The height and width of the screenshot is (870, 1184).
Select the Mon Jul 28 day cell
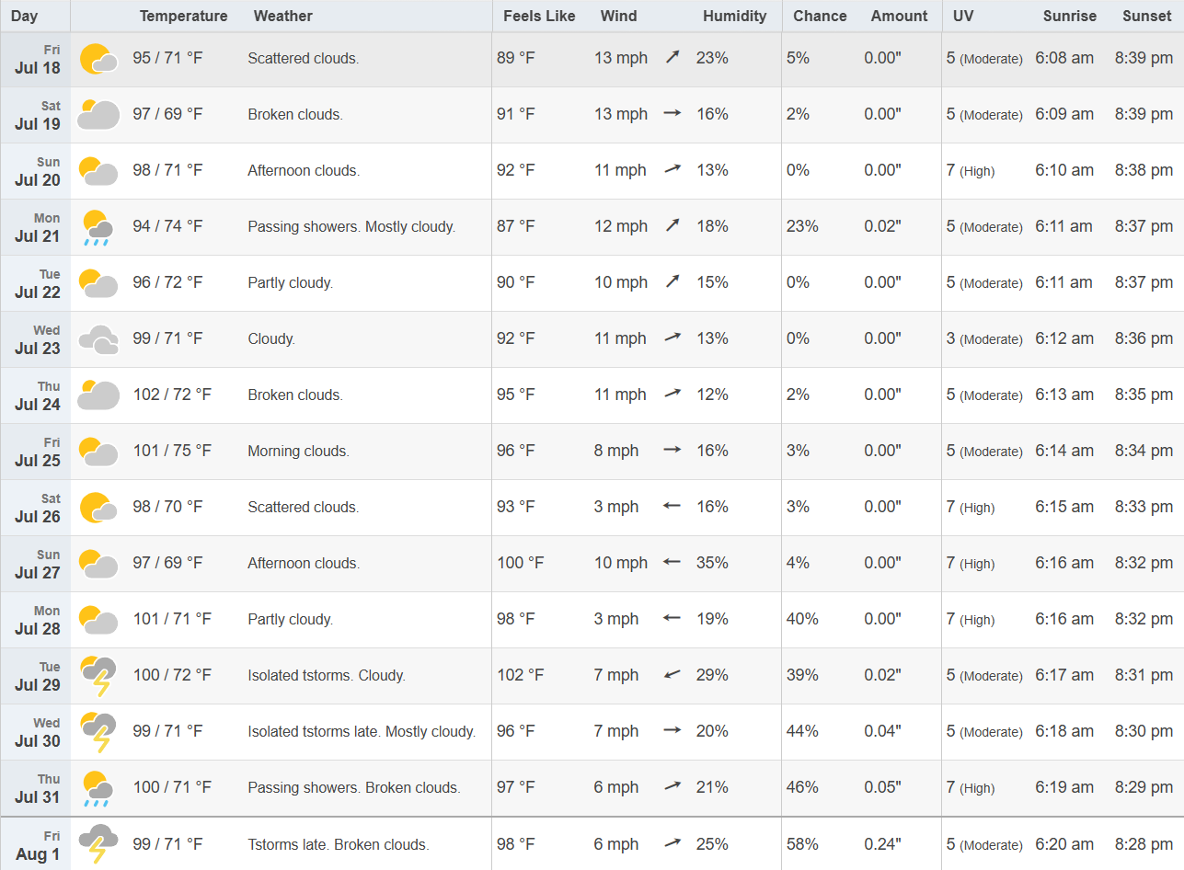(x=36, y=620)
